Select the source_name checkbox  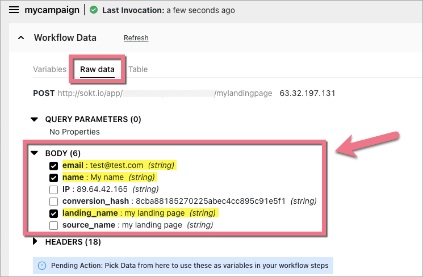click(54, 225)
